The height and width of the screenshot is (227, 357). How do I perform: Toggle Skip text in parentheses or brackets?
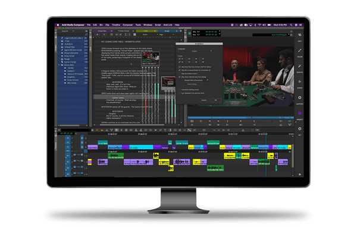[180, 70]
